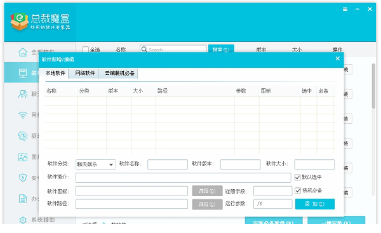381x233 pixels.
Task: Focus the 软件版本 input field
Action: [240, 164]
